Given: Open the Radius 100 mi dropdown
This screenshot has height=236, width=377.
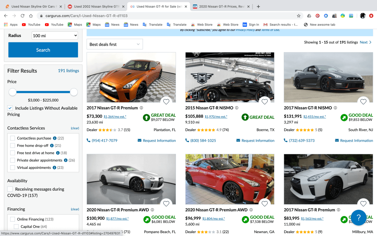Looking at the screenshot, I should (x=54, y=36).
